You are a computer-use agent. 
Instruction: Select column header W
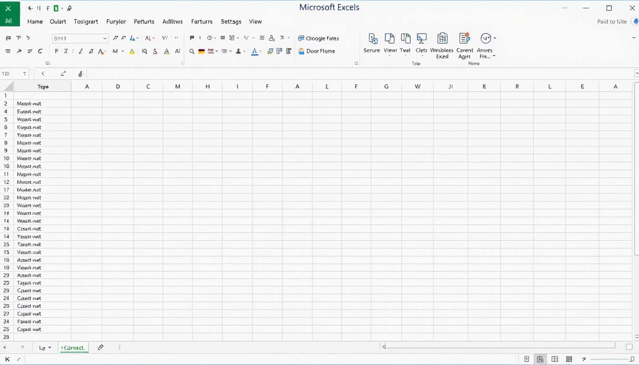point(417,86)
